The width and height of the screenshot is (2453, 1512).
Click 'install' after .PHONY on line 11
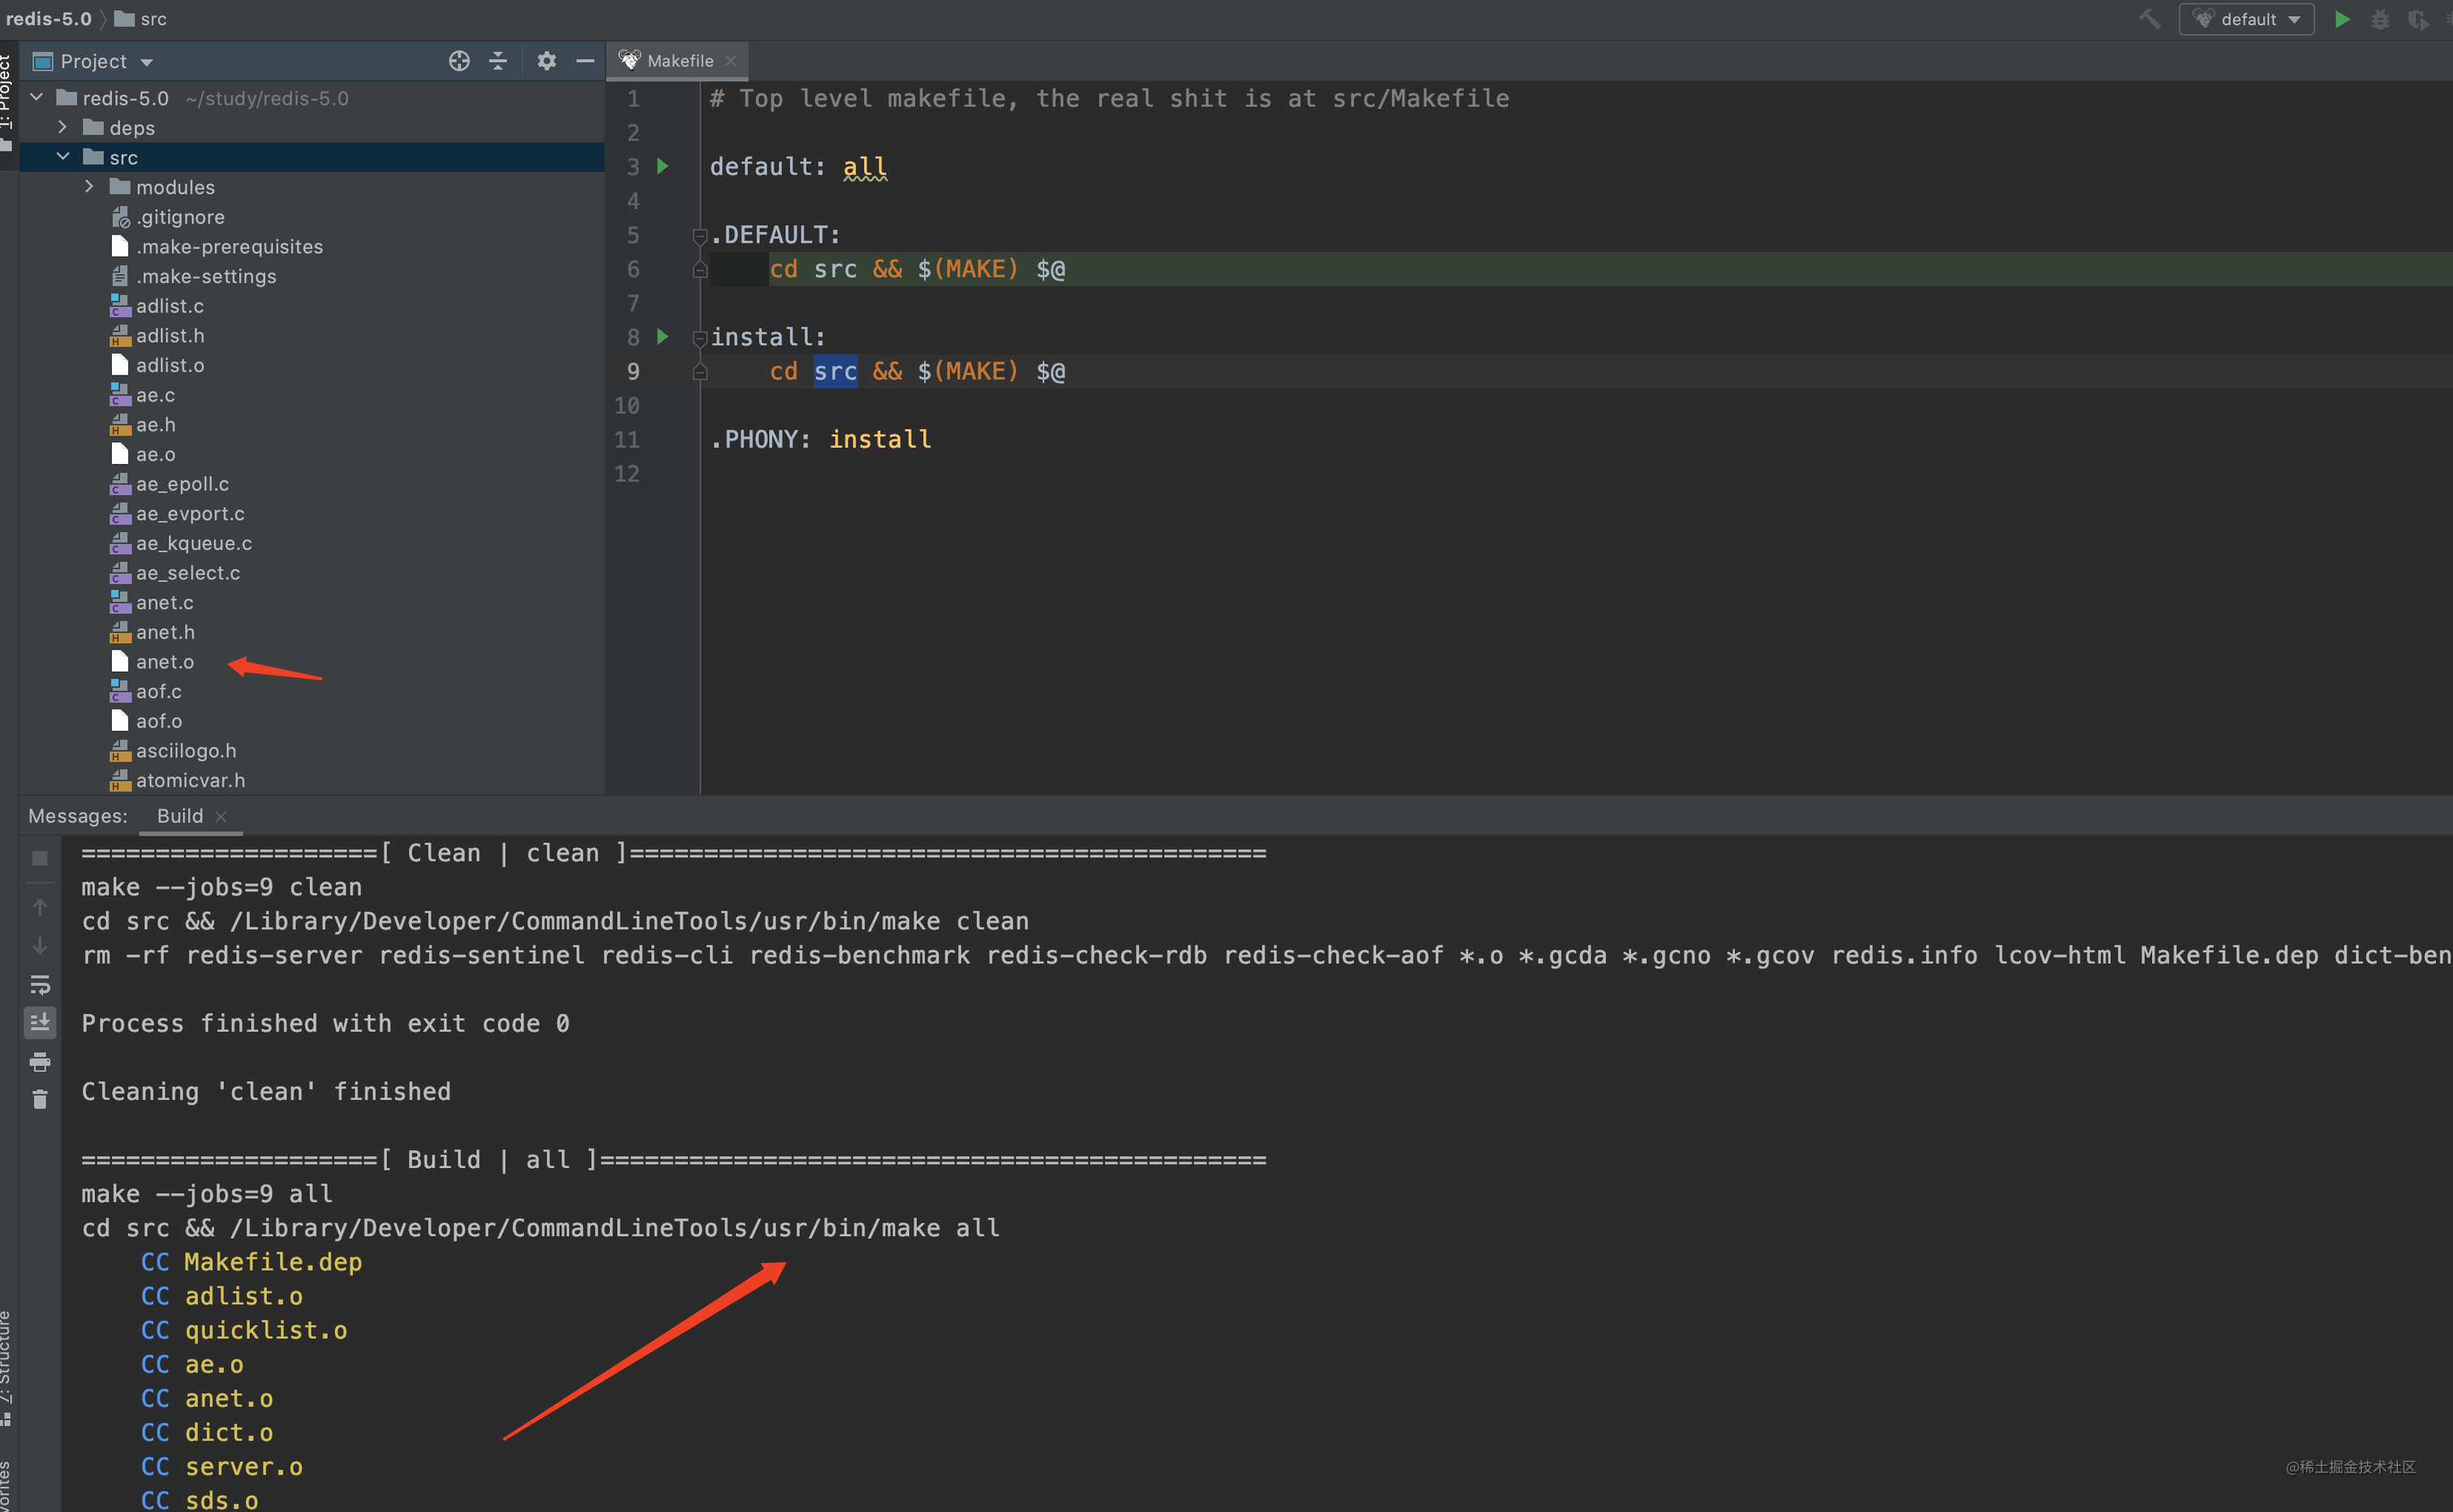point(880,440)
